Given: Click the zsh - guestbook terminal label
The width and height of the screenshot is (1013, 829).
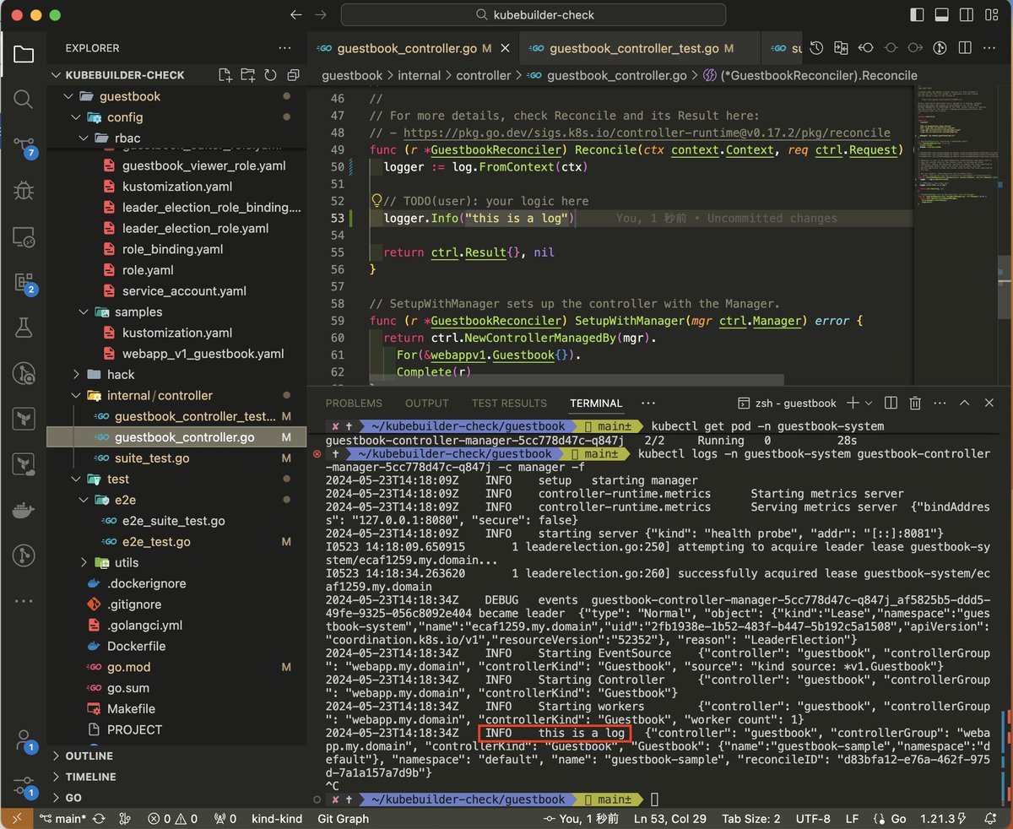Looking at the screenshot, I should tap(786, 404).
